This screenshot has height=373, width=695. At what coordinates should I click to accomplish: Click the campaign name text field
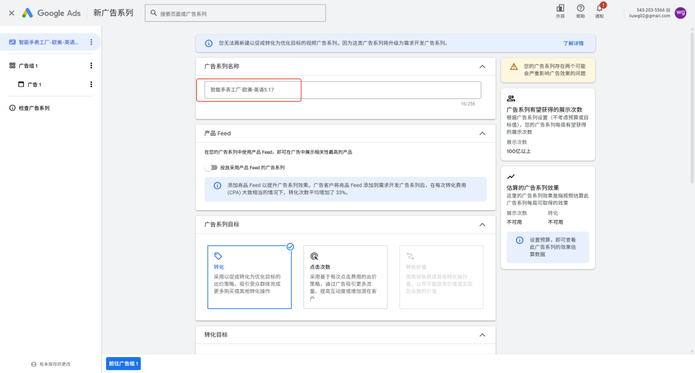click(x=342, y=90)
